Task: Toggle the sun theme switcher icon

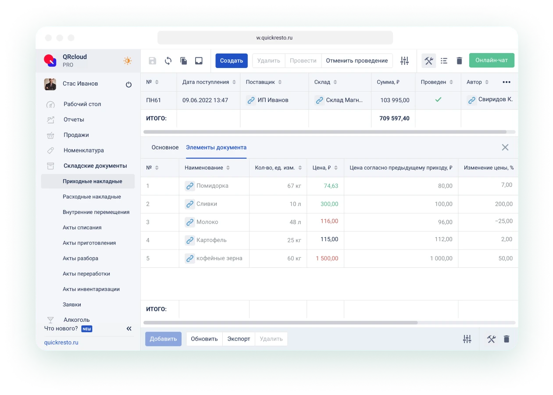Action: [127, 61]
